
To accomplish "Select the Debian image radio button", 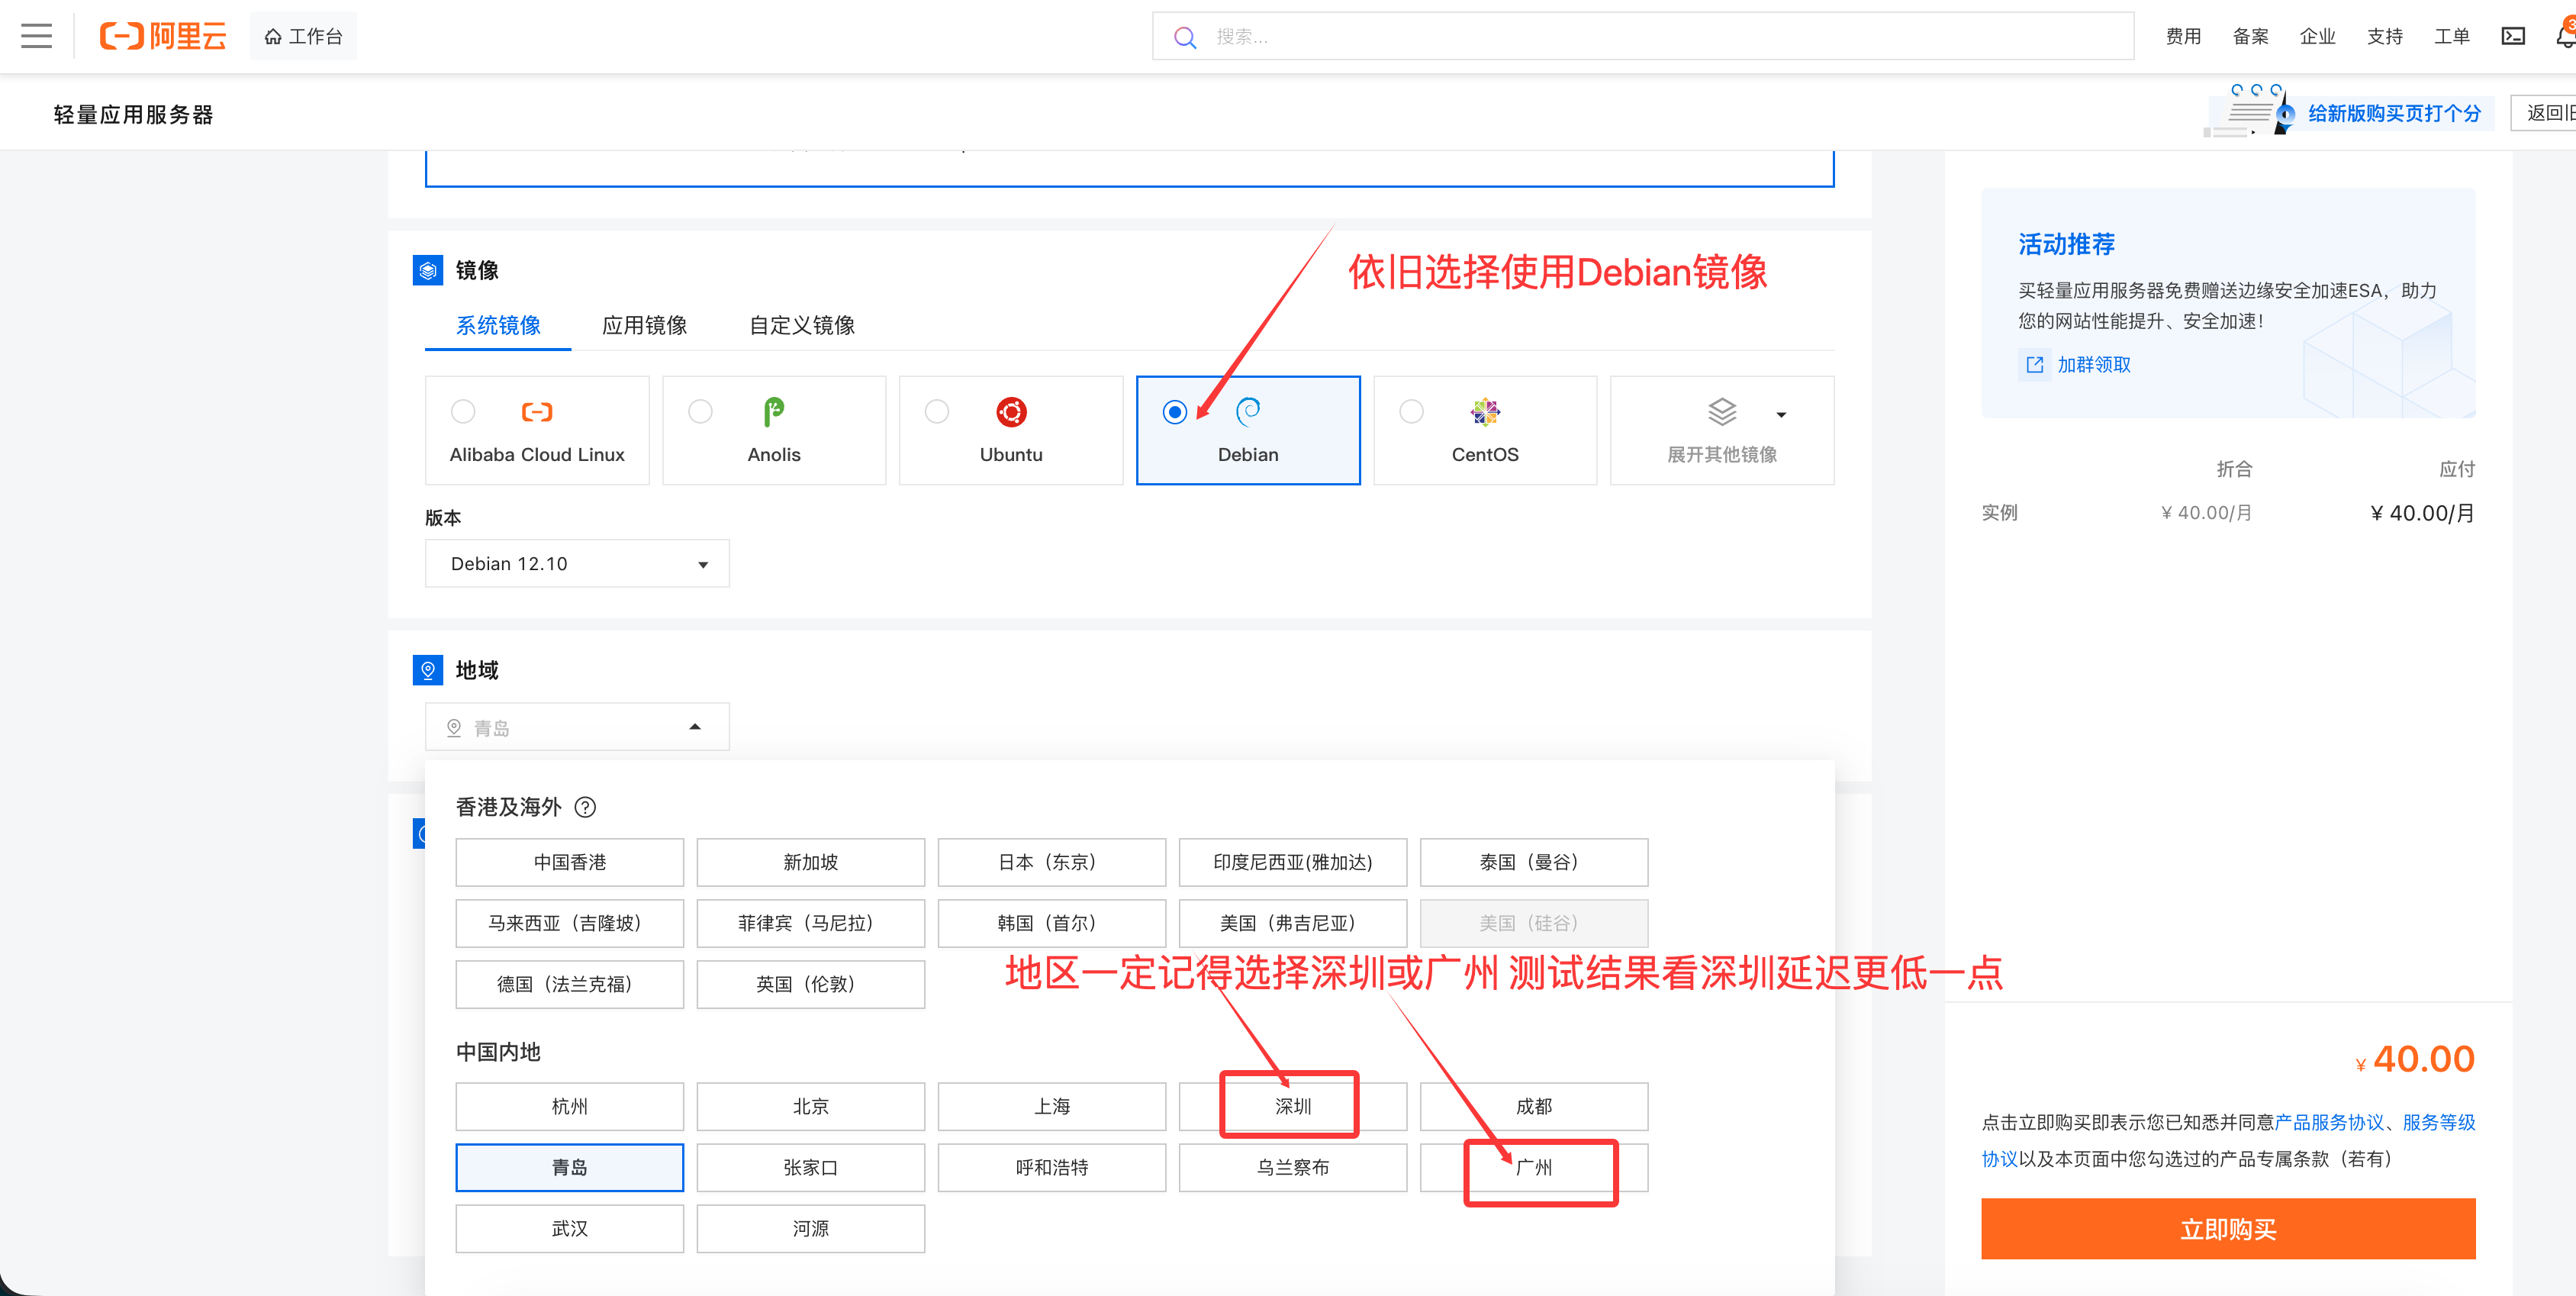I will [x=1174, y=411].
